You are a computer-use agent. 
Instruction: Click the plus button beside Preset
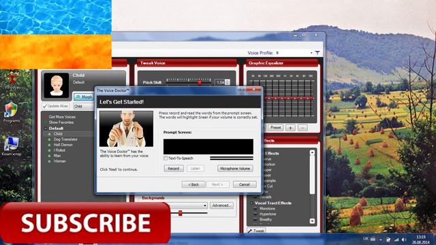tap(290, 128)
